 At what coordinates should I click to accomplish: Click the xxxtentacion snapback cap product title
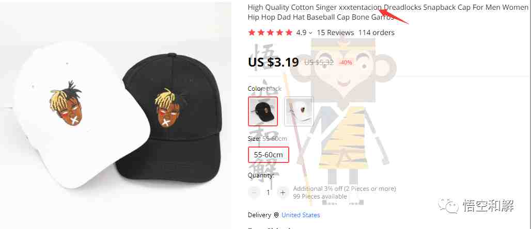click(388, 12)
